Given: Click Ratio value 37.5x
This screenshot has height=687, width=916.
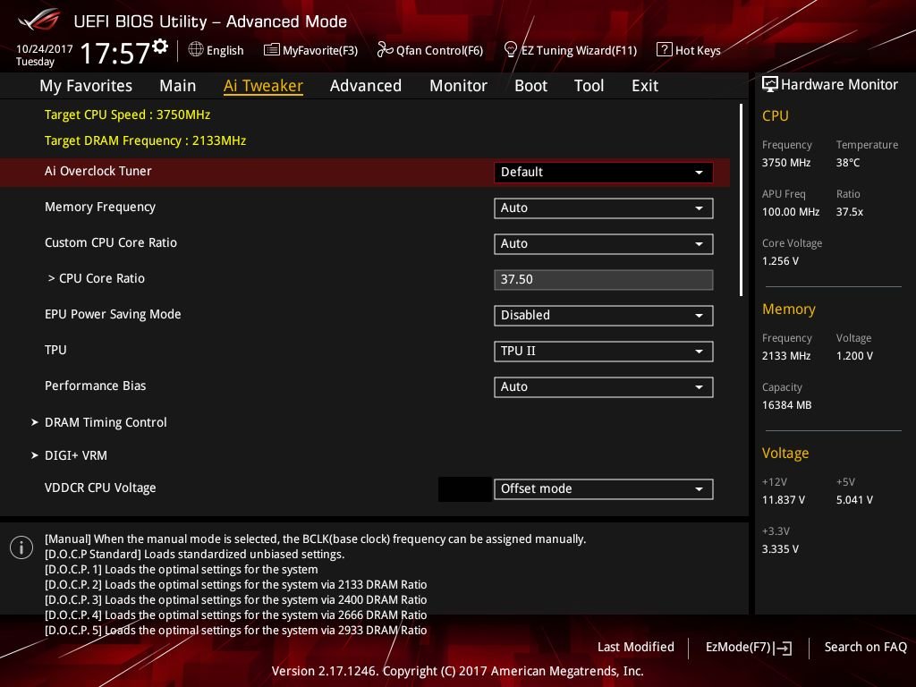Looking at the screenshot, I should pos(850,212).
